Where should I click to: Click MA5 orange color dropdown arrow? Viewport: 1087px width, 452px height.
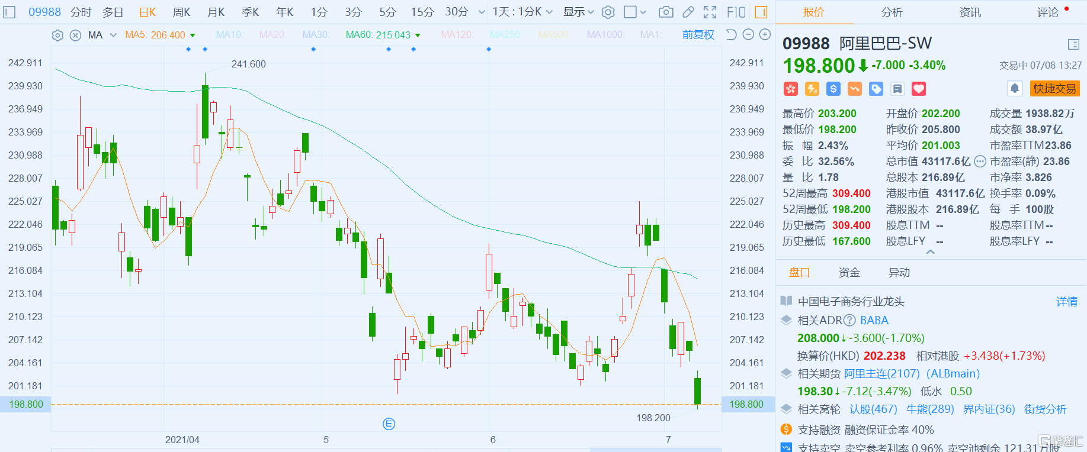click(x=193, y=35)
